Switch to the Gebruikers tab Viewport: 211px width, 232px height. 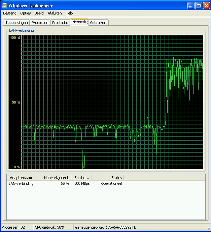coord(99,23)
